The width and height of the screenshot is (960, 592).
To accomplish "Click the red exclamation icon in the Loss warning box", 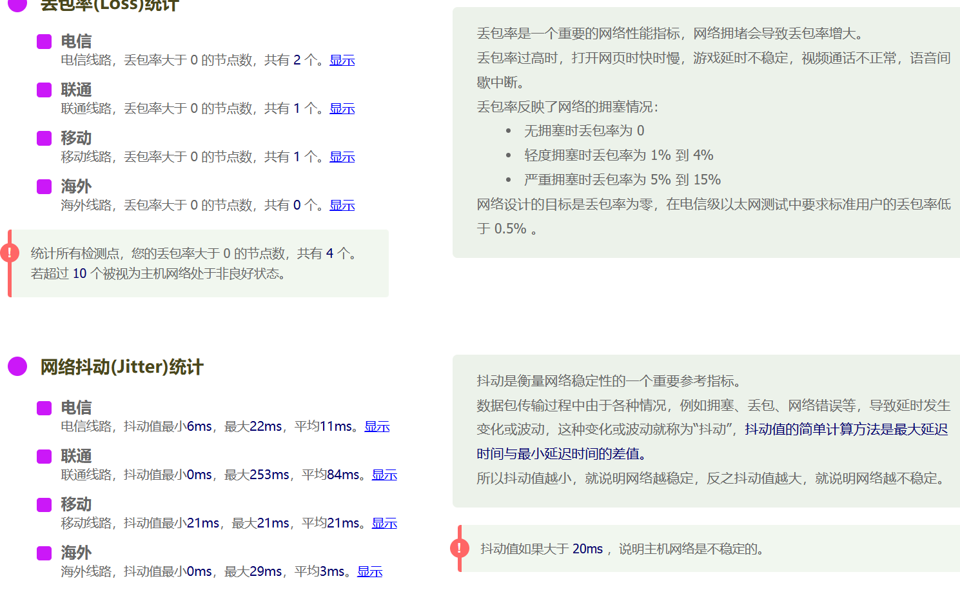I will (x=10, y=252).
